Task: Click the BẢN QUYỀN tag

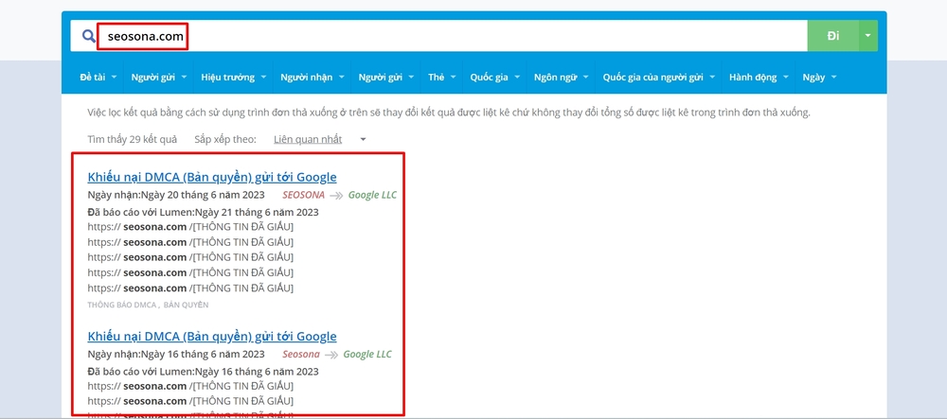Action: pos(186,306)
